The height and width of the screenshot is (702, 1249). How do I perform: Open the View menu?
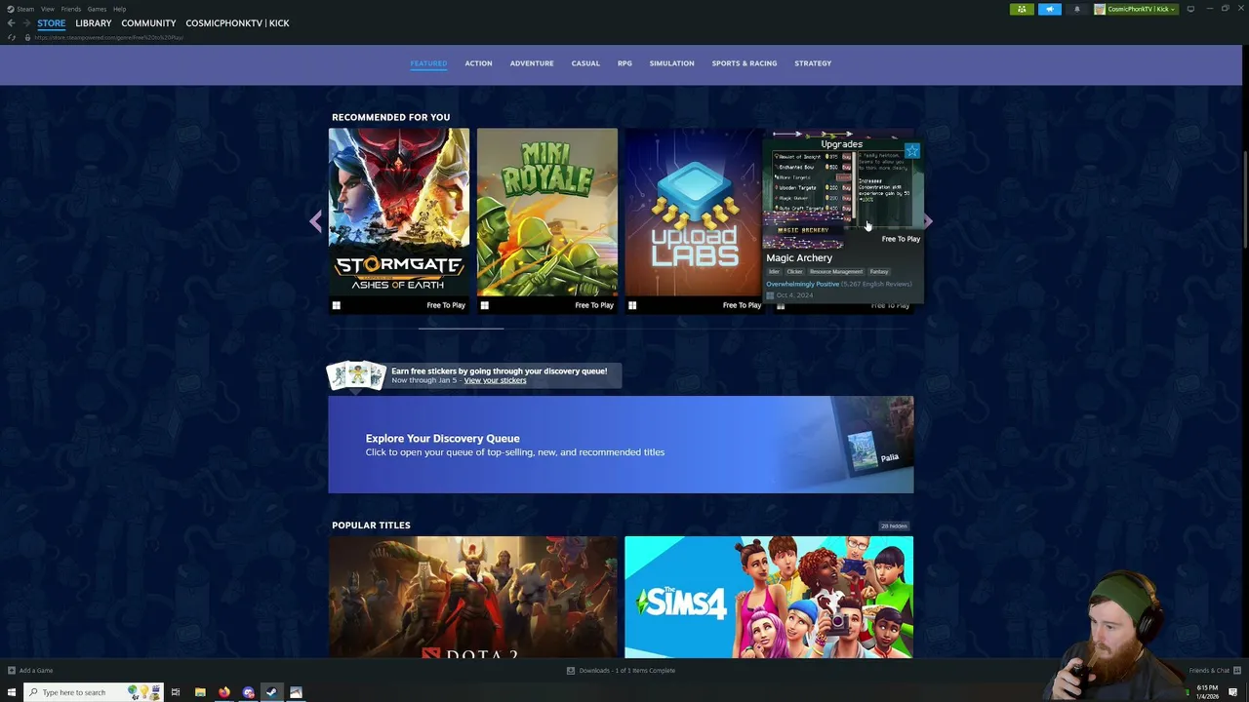coord(47,9)
